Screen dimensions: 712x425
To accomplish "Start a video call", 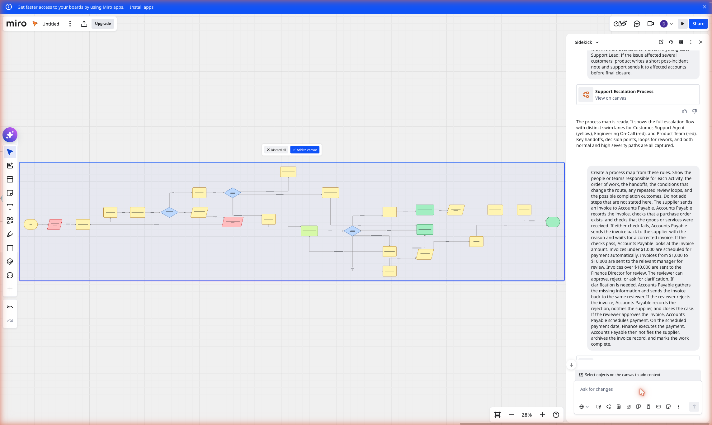I will (x=651, y=24).
